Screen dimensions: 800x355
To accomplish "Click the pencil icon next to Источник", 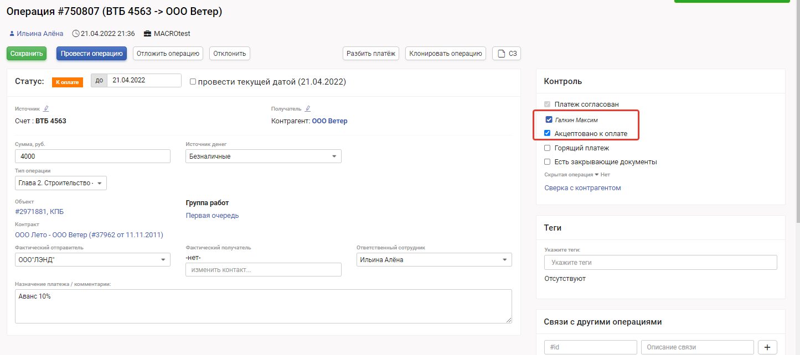I will pyautogui.click(x=47, y=109).
